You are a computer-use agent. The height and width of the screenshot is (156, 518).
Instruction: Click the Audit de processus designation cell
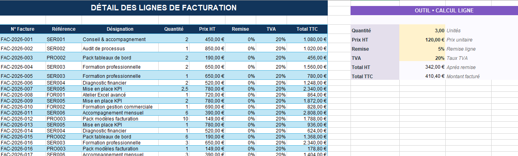[x=120, y=48]
